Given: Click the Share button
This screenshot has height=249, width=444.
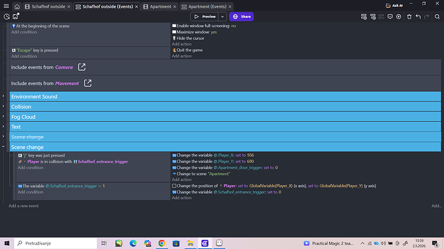Looking at the screenshot, I should pos(241,17).
